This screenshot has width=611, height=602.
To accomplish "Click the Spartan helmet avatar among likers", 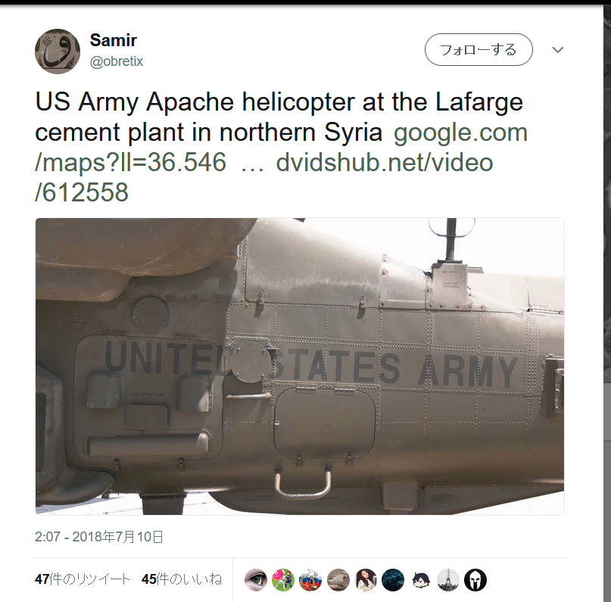I will click(475, 580).
